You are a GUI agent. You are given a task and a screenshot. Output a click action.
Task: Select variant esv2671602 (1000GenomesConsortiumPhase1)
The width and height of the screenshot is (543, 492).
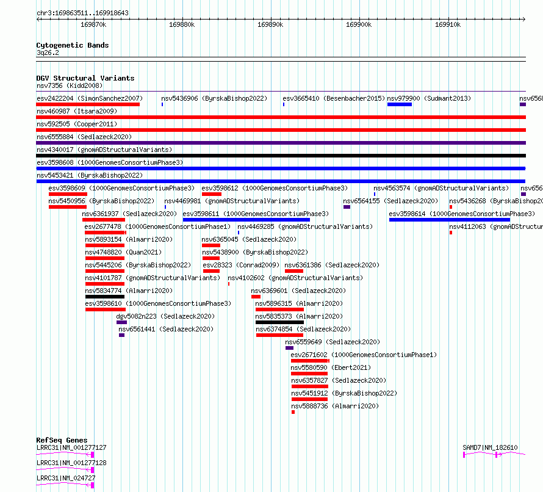coord(364,355)
